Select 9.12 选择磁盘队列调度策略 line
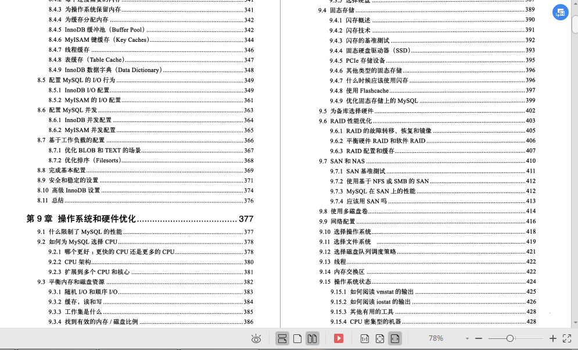The width and height of the screenshot is (578, 350). tap(427, 252)
